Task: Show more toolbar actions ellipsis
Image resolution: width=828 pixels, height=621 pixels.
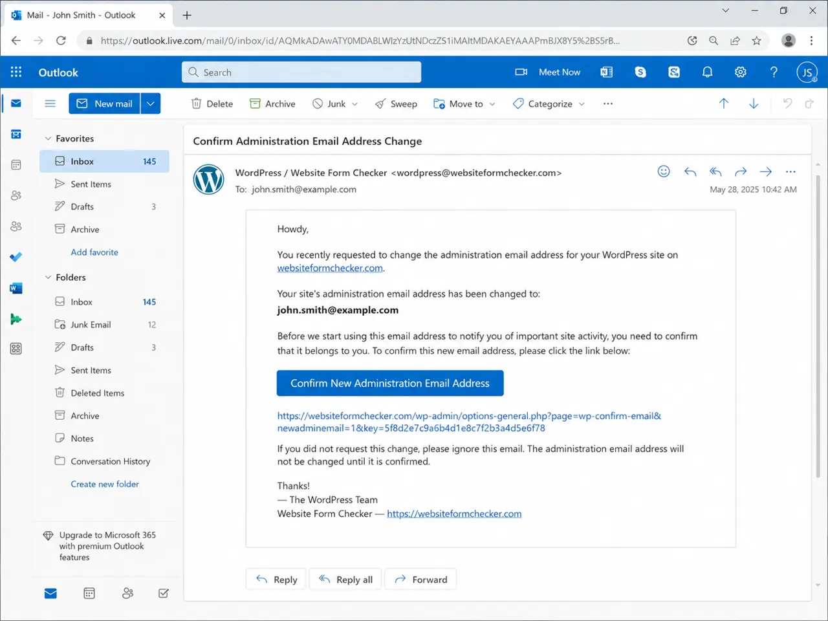Action: pos(607,103)
